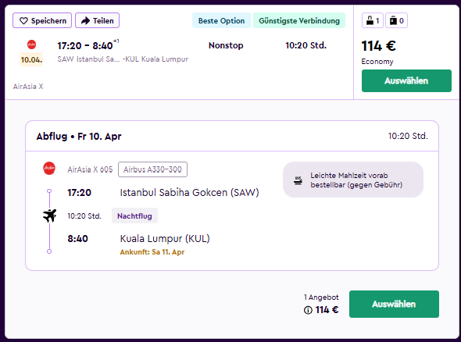Image resolution: width=461 pixels, height=342 pixels.
Task: Click the Leichte Mahlzeit vorab bestellbar info box
Action: click(x=353, y=180)
